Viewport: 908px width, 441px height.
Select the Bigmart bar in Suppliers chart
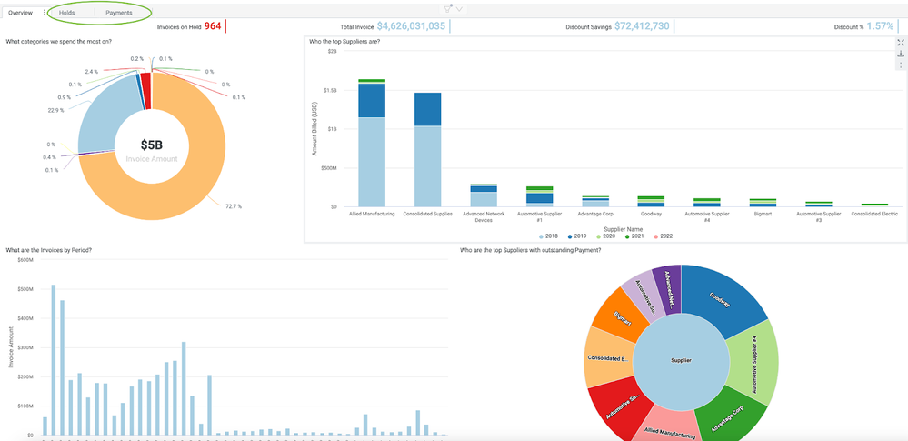pos(761,203)
